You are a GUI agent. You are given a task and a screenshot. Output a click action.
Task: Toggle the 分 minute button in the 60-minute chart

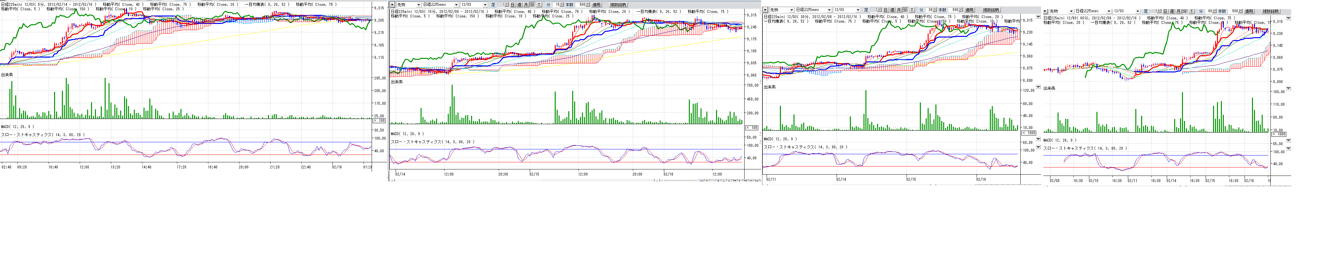point(1185,11)
